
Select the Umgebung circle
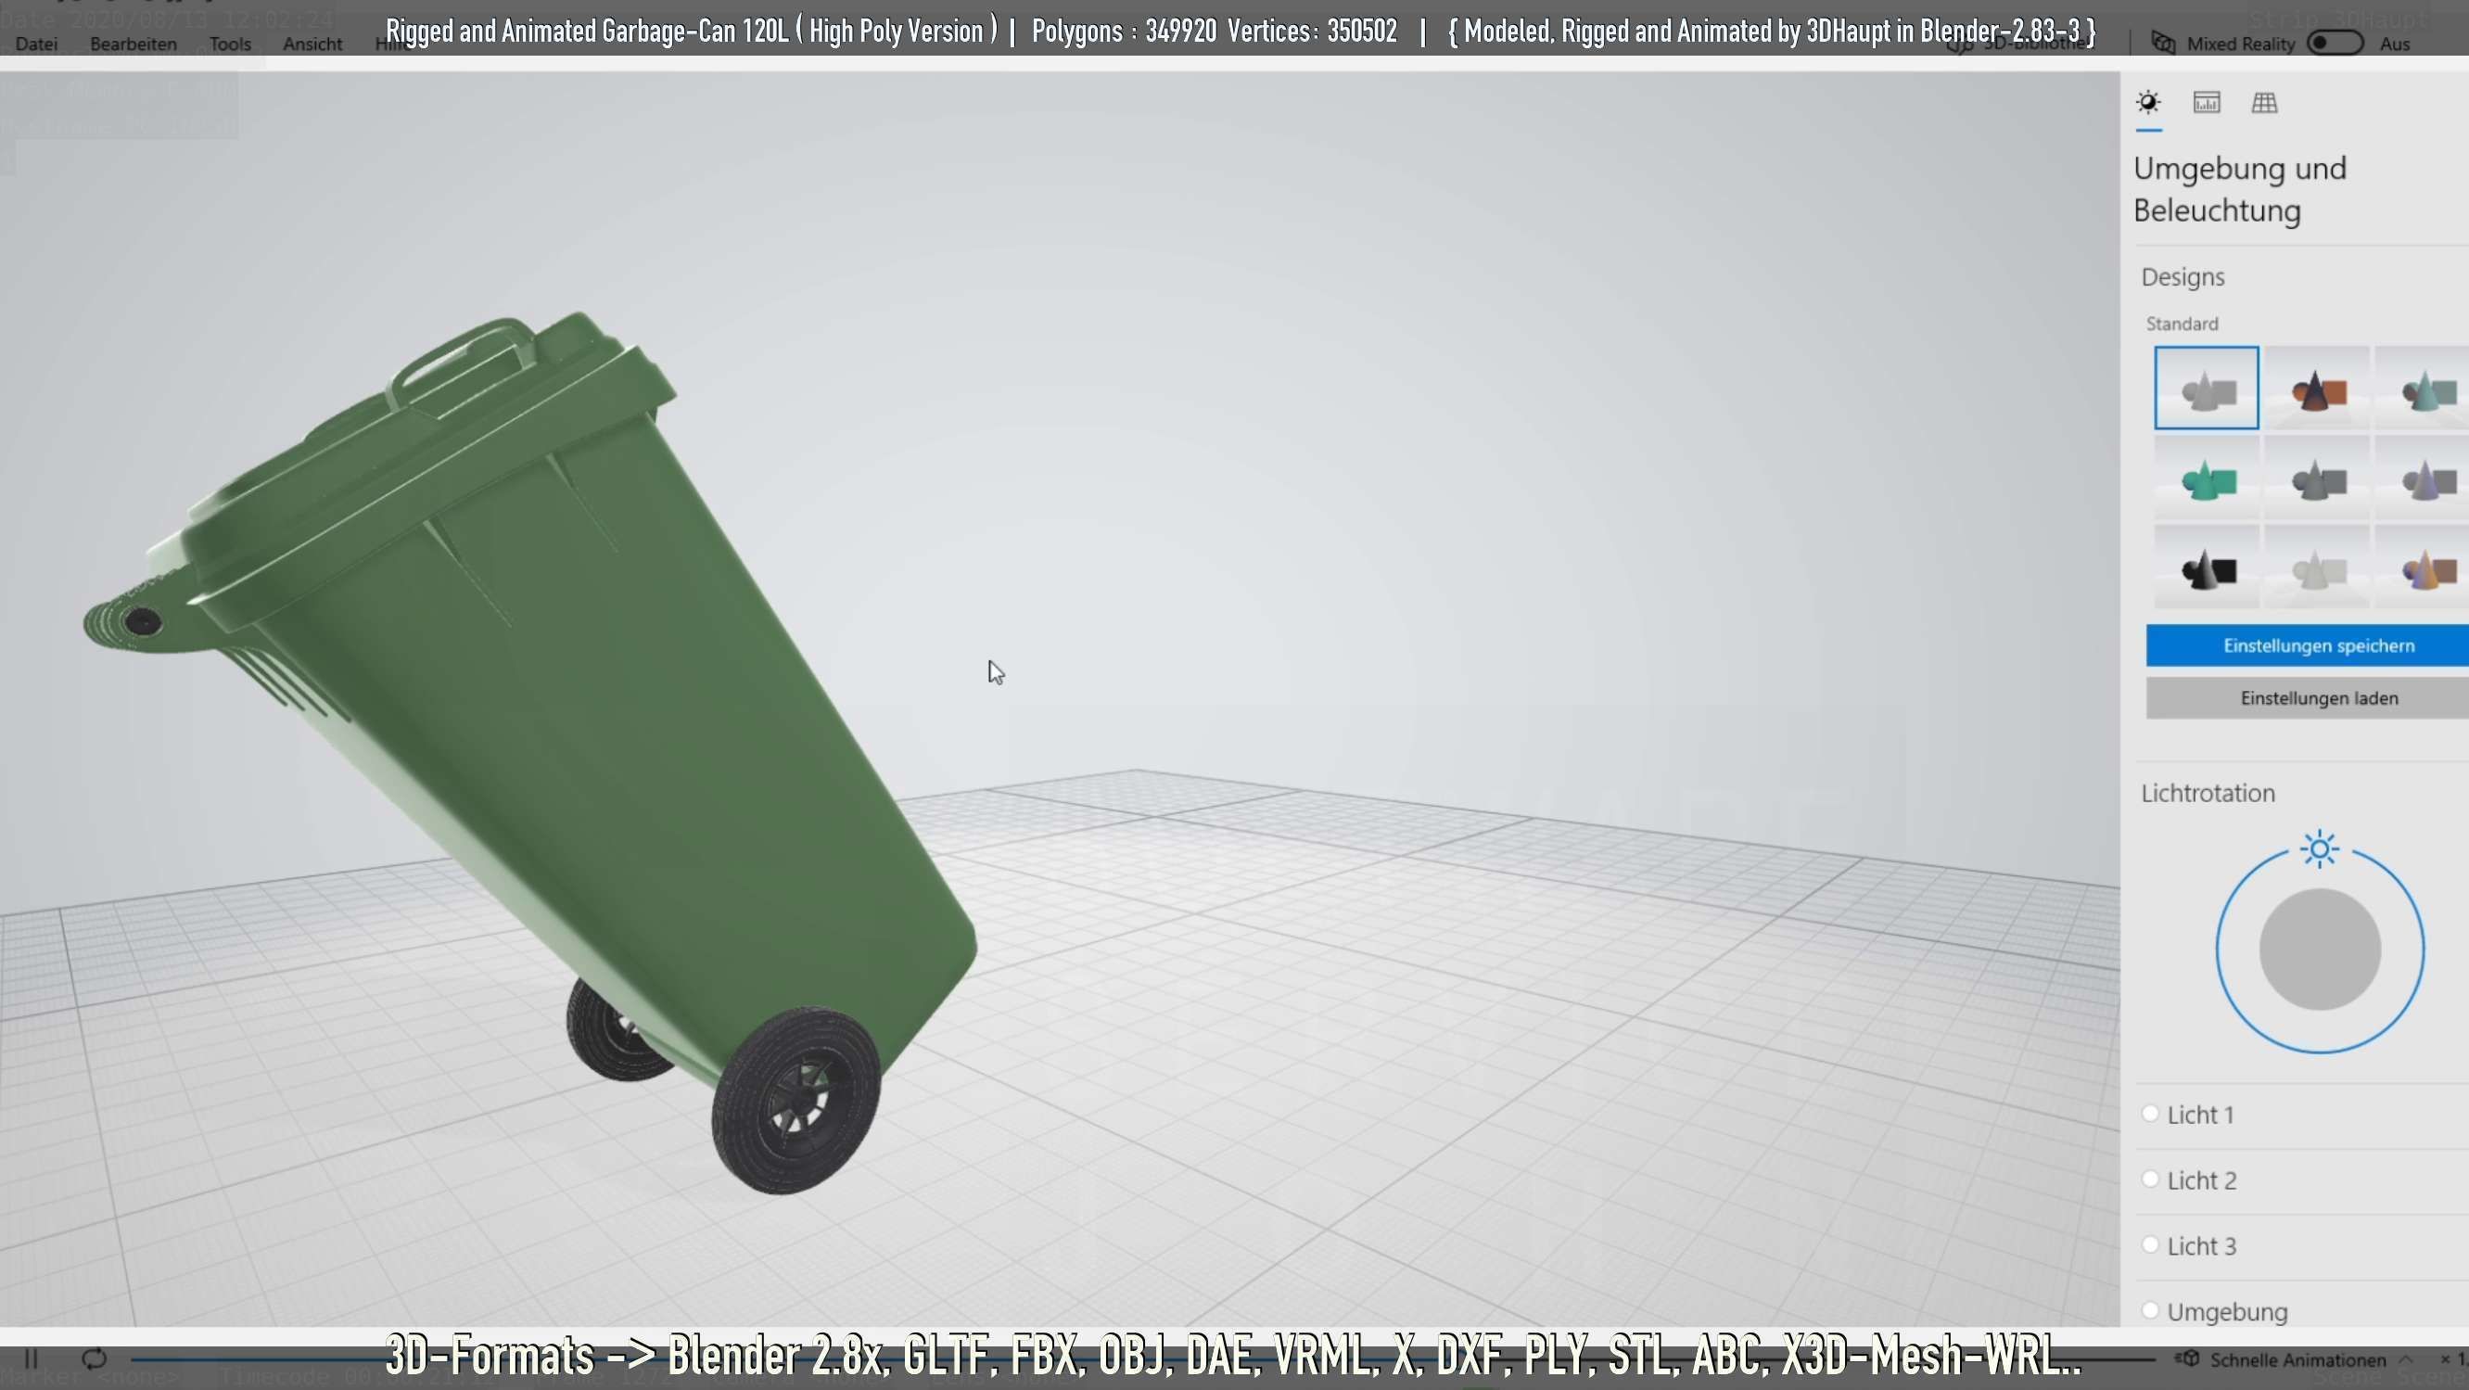[2150, 1309]
